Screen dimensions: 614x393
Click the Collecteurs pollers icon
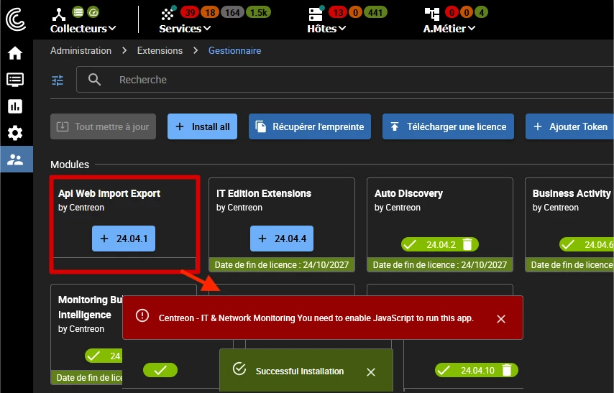pos(59,14)
